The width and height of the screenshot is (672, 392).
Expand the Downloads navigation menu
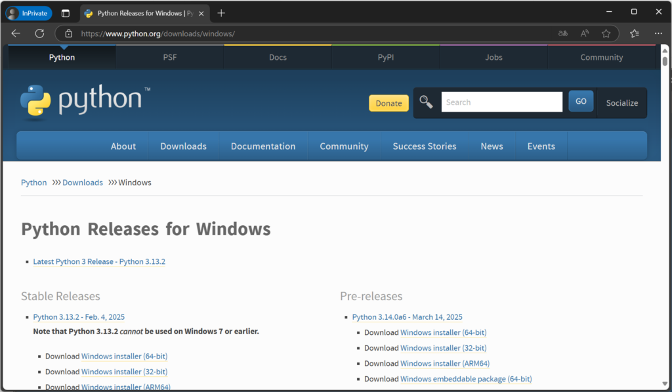click(183, 146)
